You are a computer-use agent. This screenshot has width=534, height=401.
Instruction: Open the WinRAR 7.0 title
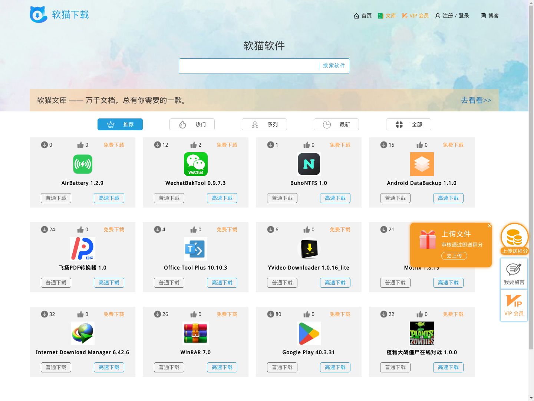click(x=196, y=352)
